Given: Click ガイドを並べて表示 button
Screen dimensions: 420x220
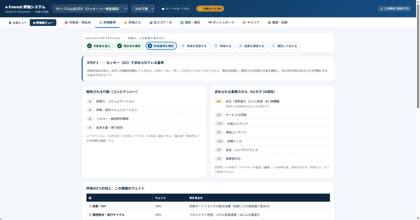Looking at the screenshot, I should (176, 9).
